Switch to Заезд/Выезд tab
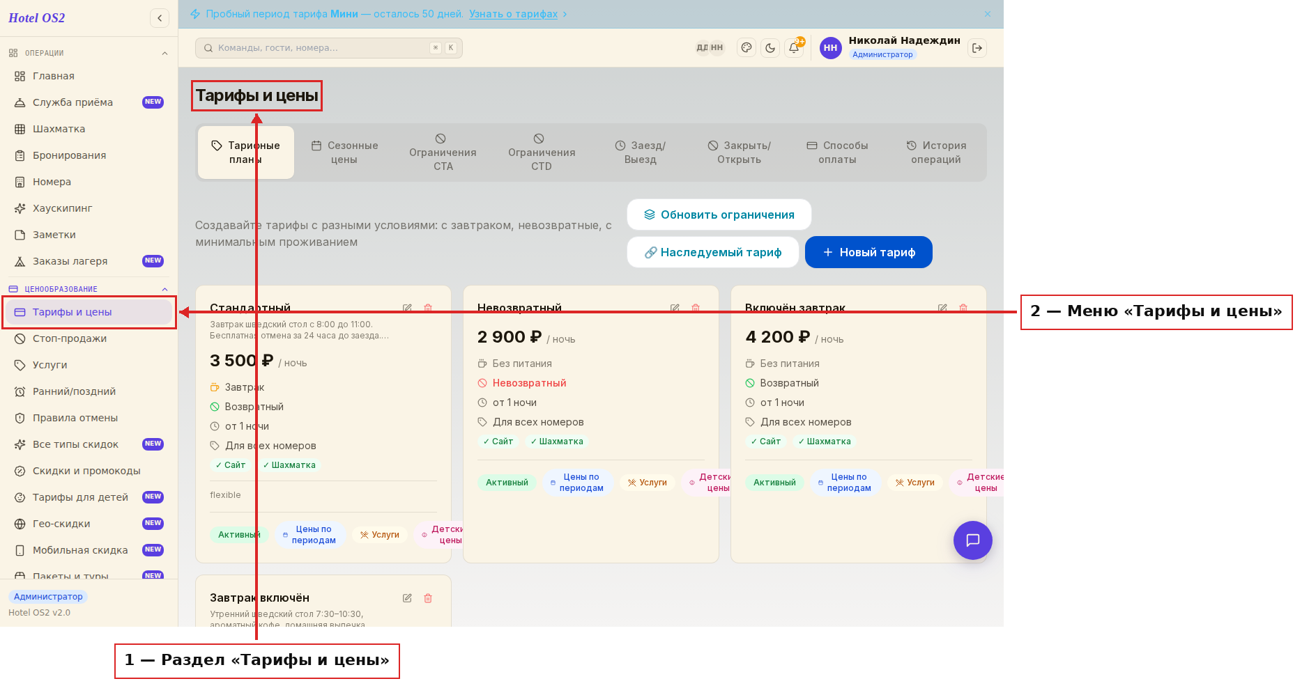The height and width of the screenshot is (695, 1309). [x=641, y=153]
